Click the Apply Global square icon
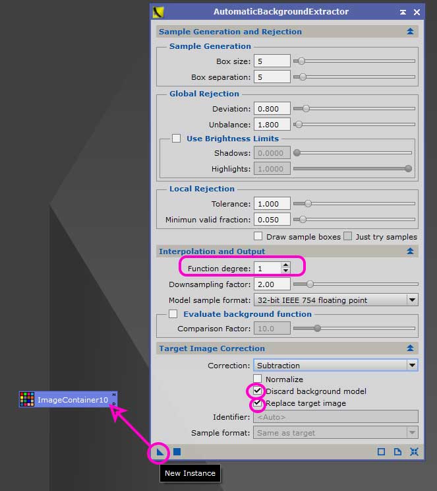The image size is (437, 491). [x=177, y=451]
